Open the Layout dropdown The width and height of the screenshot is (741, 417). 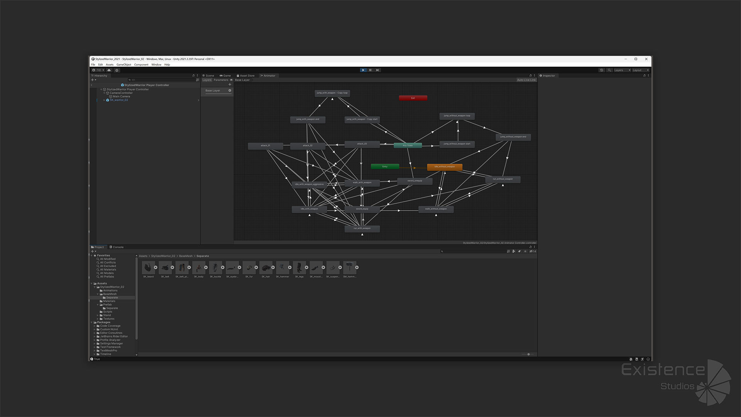pos(640,70)
